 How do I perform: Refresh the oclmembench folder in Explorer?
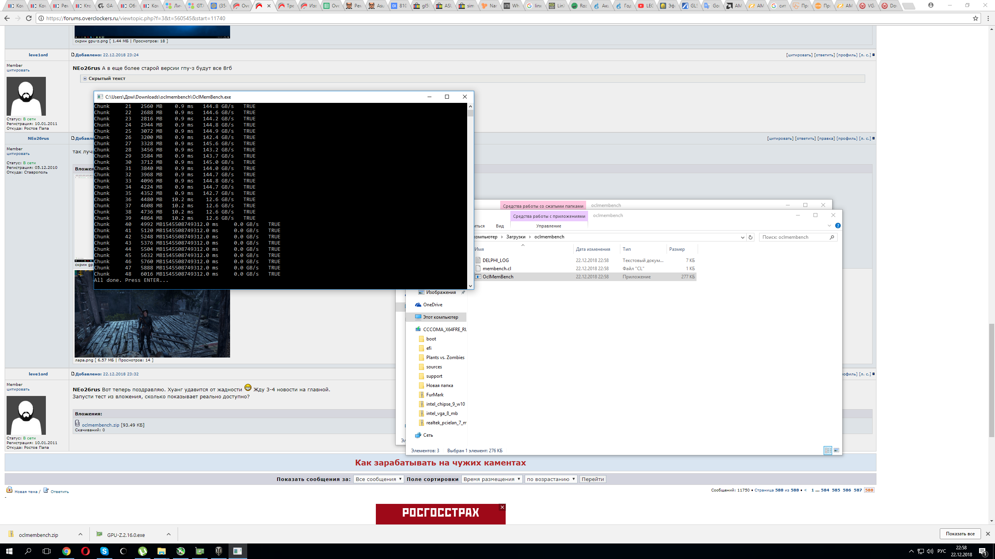[751, 237]
